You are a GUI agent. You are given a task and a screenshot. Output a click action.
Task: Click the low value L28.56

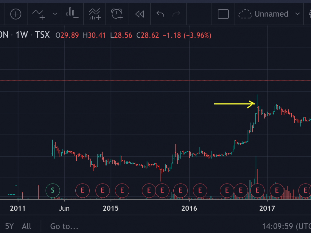pyautogui.click(x=121, y=35)
